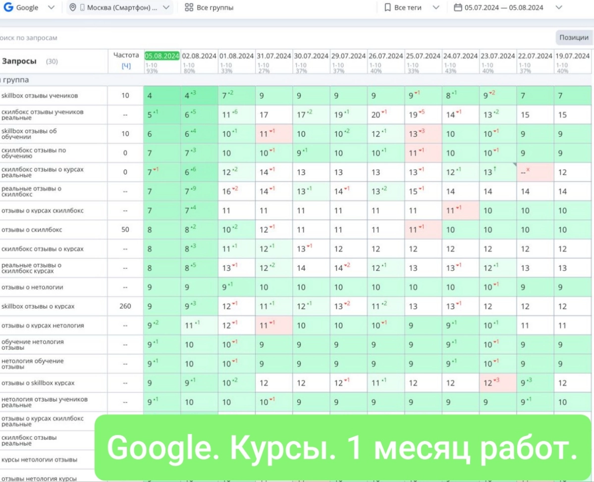This screenshot has width=594, height=482.
Task: Click query 'обучение нетология отзывы'
Action: pos(32,344)
